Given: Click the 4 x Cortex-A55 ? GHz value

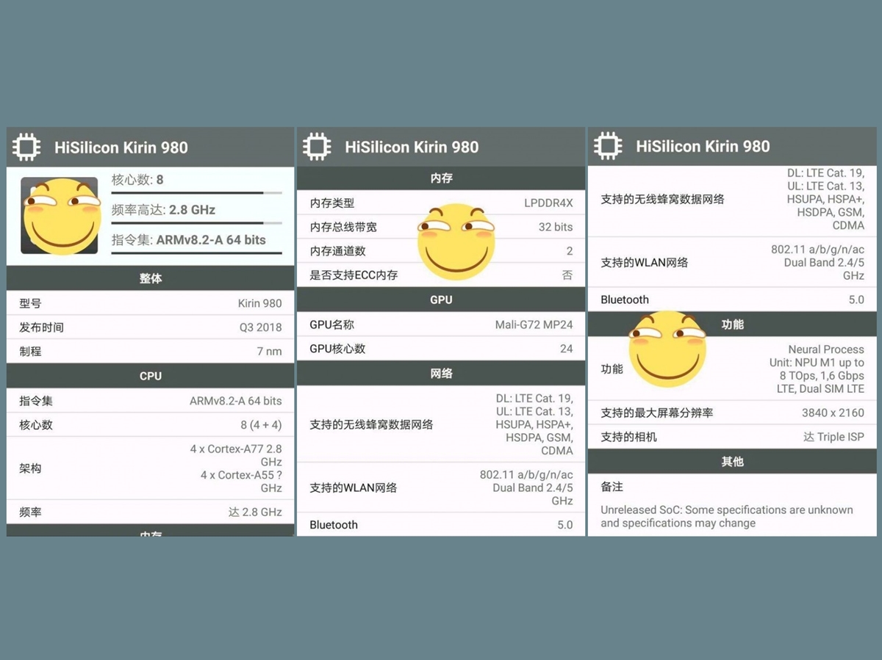Looking at the screenshot, I should pyautogui.click(x=241, y=482).
